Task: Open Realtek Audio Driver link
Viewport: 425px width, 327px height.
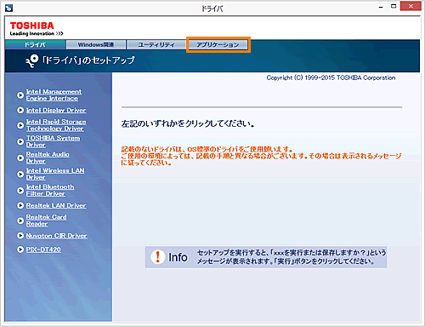Action: (x=48, y=158)
